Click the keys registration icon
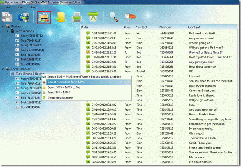The image size is (241, 167). pos(130,17)
